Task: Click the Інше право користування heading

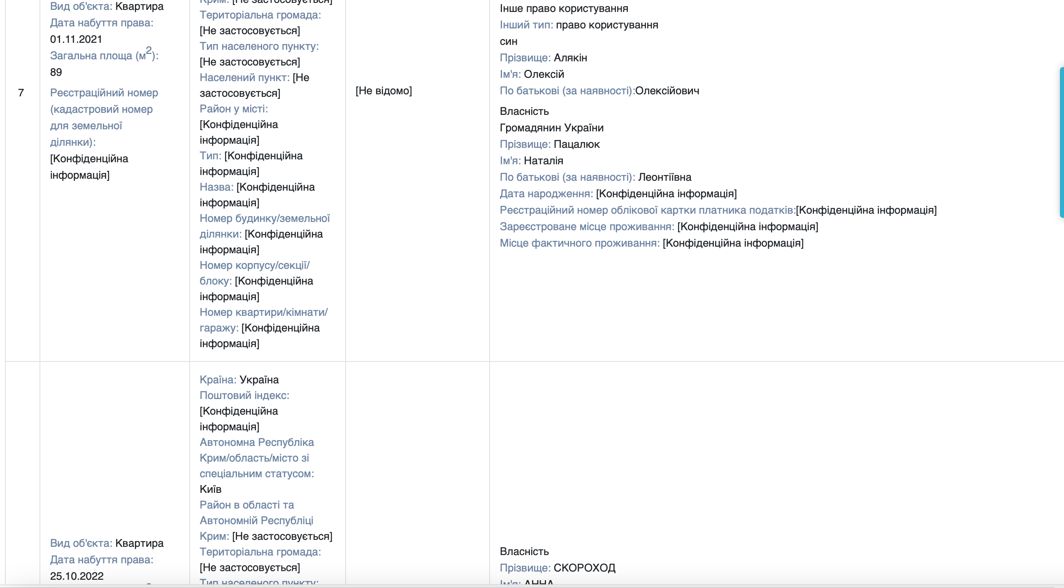Action: 564,8
